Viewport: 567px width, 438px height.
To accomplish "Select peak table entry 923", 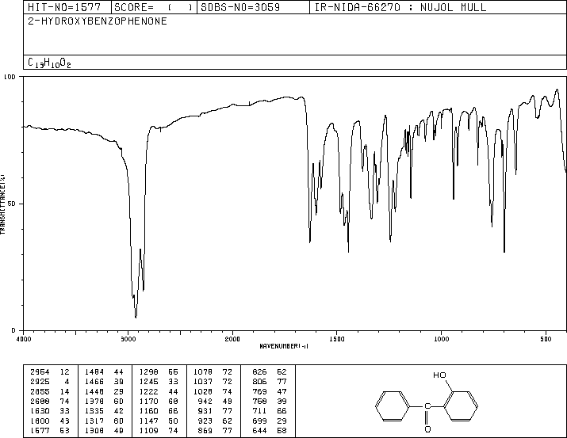I will [x=205, y=421].
